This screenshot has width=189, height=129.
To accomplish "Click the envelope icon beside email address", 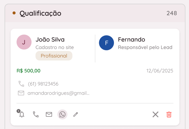I will [x=21, y=93].
